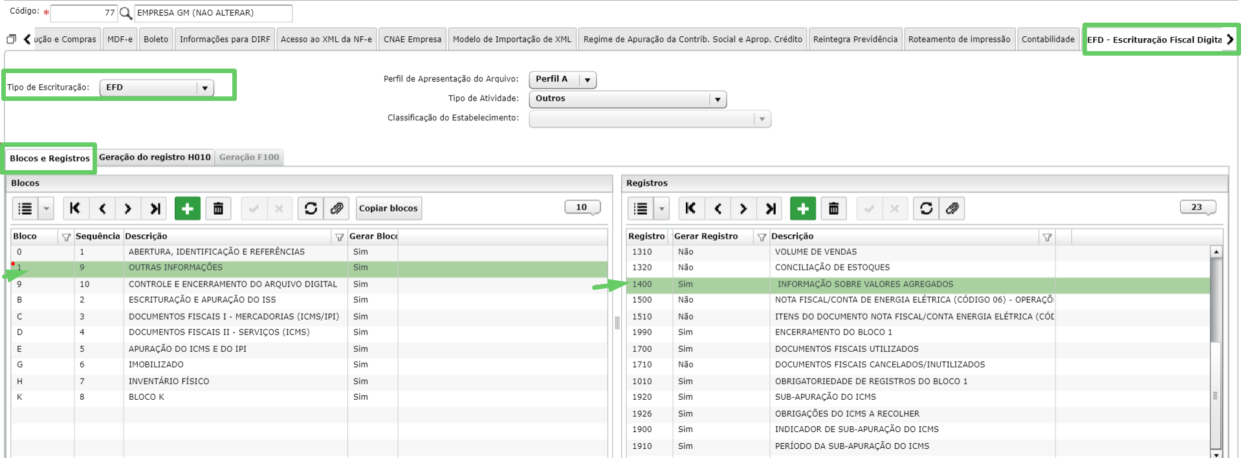Open the window list icon left of tabs
1241x458 pixels.
(11, 39)
